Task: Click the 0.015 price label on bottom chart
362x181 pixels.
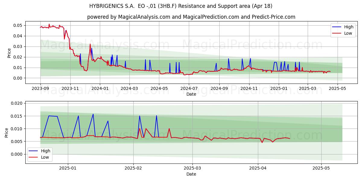Action: pyautogui.click(x=17, y=116)
